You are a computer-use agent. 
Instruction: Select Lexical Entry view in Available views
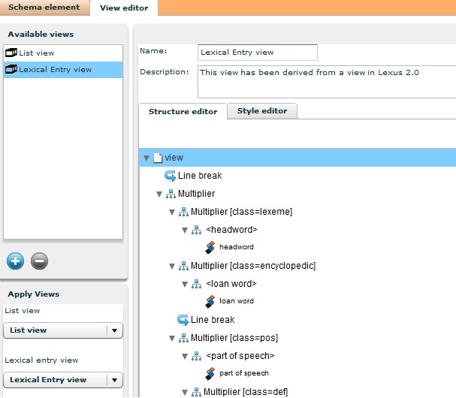[63, 70]
